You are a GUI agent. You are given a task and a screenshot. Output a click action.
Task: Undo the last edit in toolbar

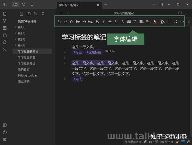tap(59, 22)
